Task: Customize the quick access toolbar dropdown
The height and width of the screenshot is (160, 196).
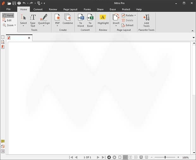Action: pyautogui.click(x=44, y=3)
